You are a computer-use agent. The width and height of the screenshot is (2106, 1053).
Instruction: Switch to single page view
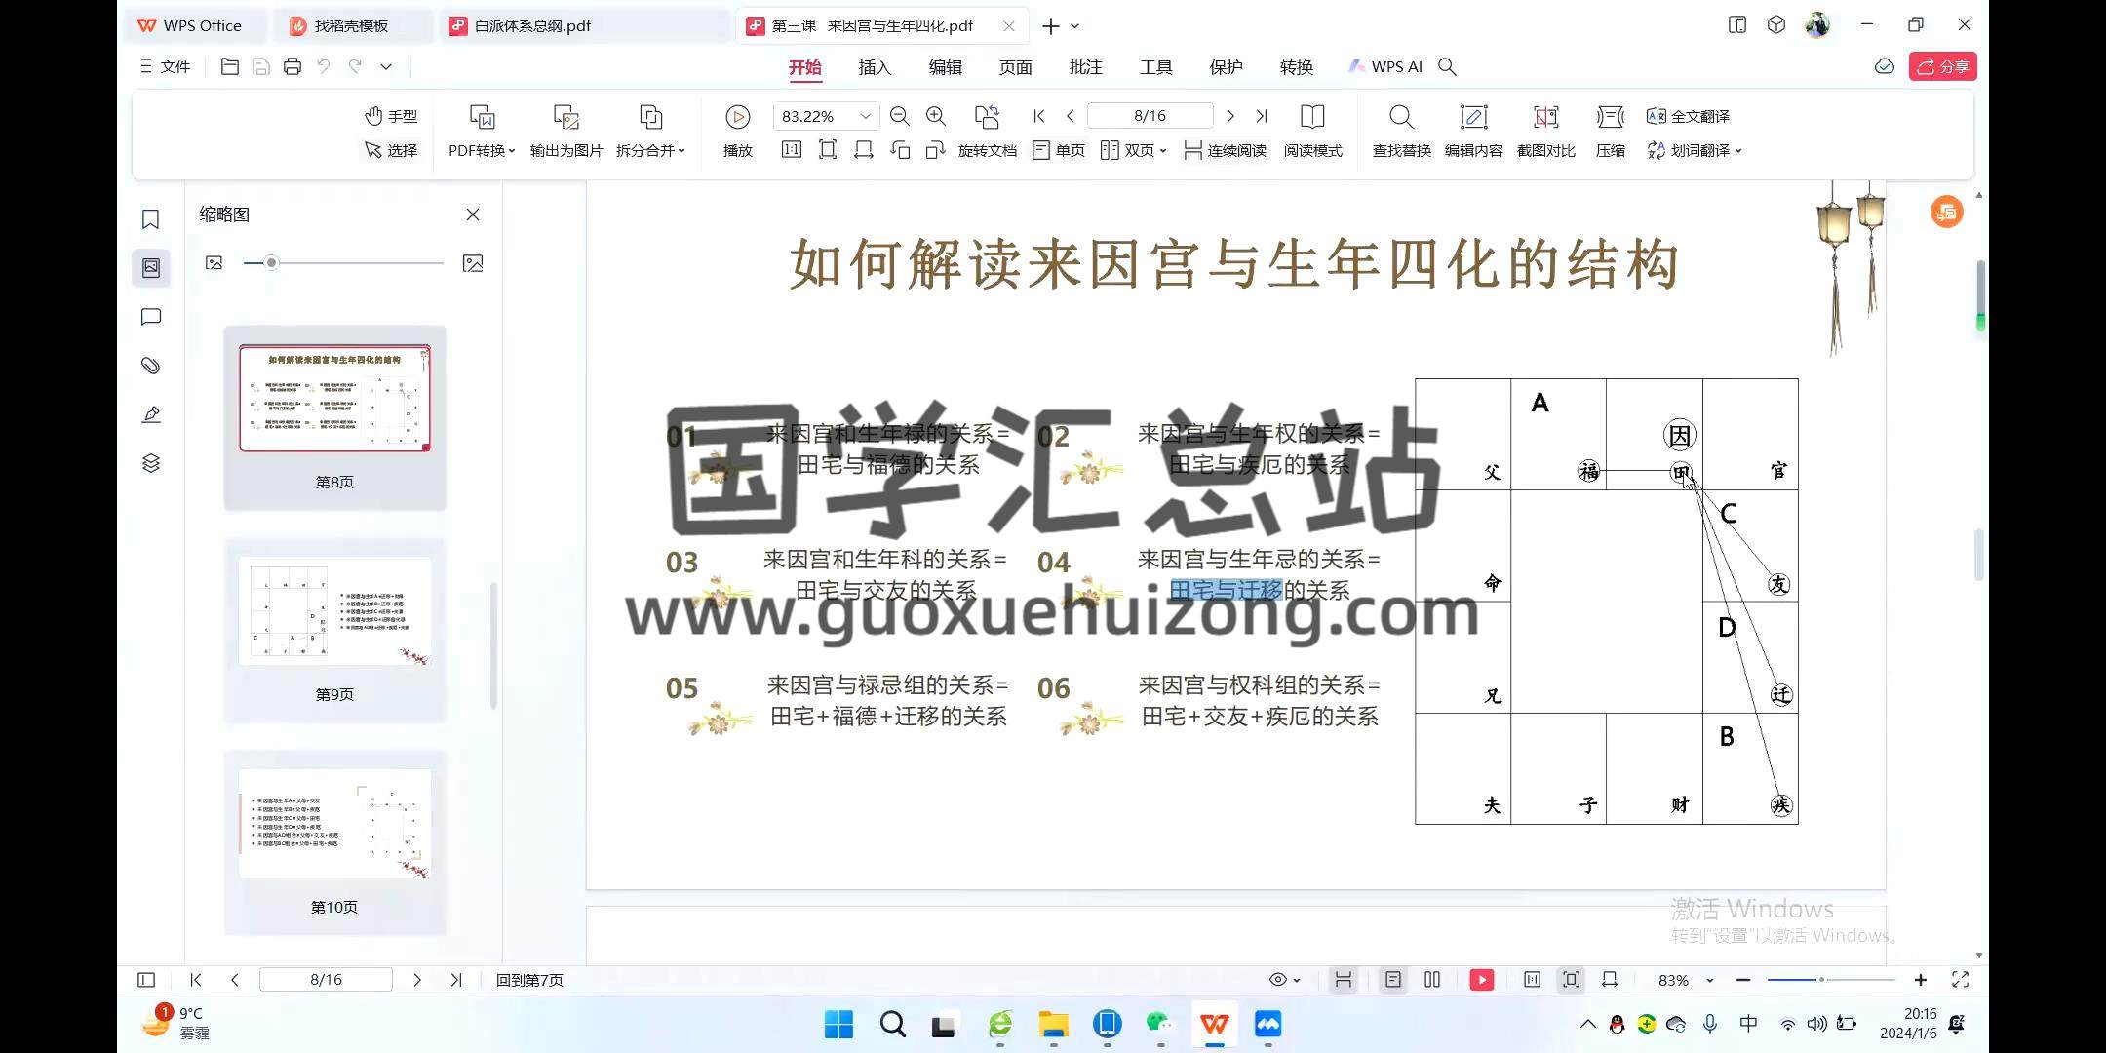1060,150
